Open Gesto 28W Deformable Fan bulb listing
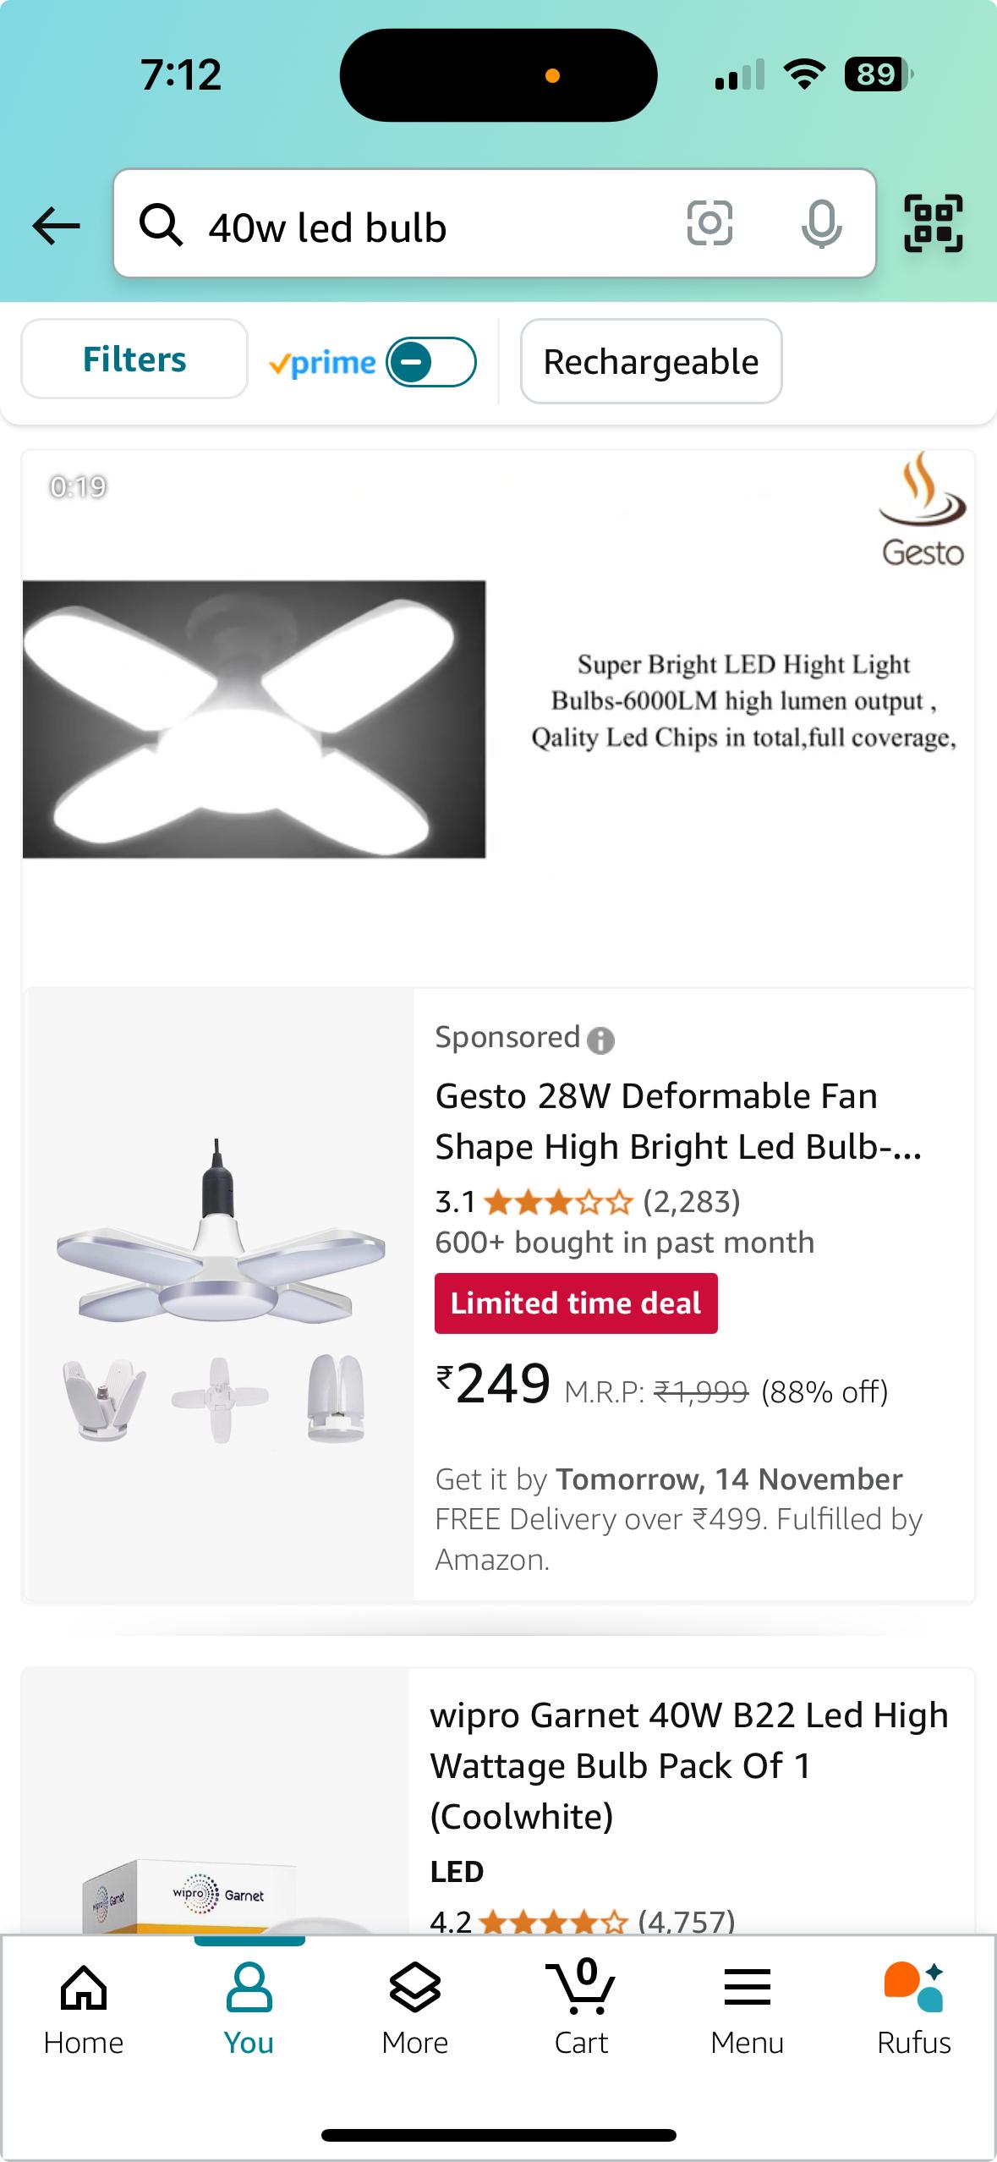 pyautogui.click(x=677, y=1121)
